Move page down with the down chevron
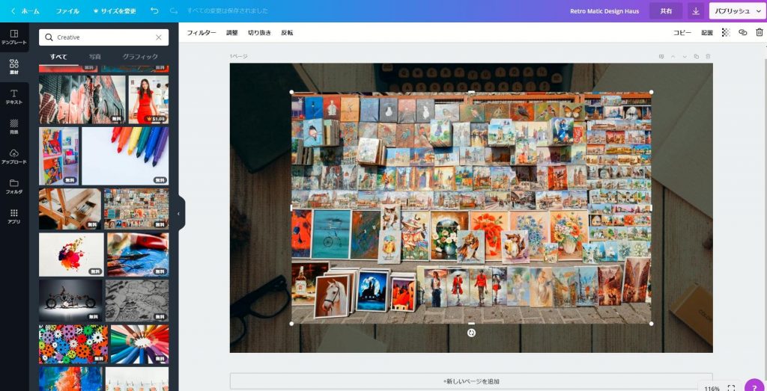Image resolution: width=767 pixels, height=391 pixels. 685,57
